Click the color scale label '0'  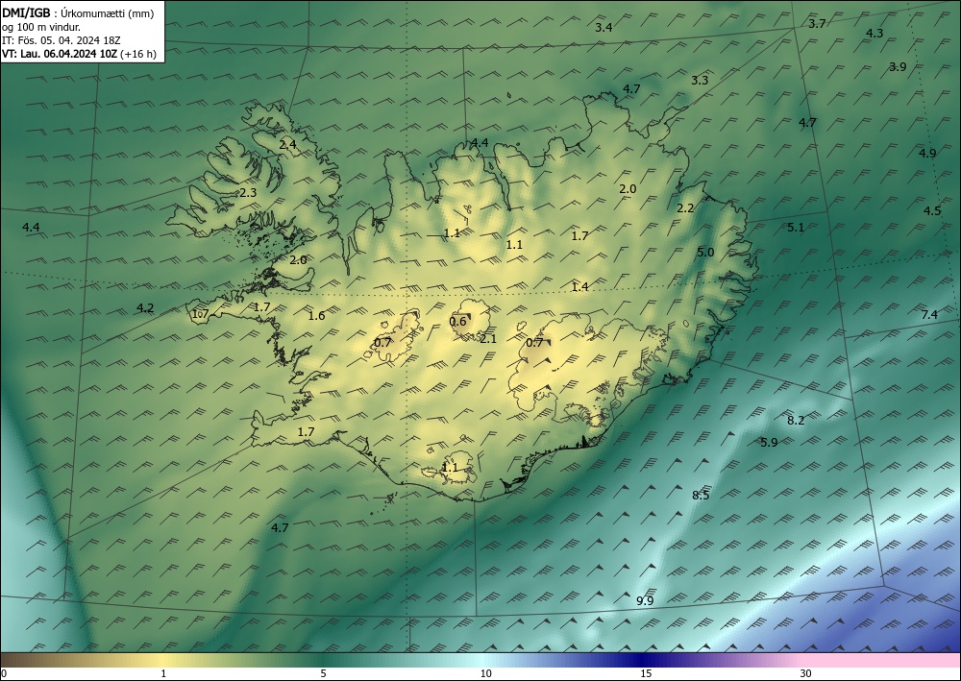tap(4, 673)
